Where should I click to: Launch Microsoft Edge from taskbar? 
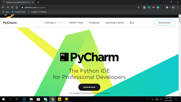[24, 99]
